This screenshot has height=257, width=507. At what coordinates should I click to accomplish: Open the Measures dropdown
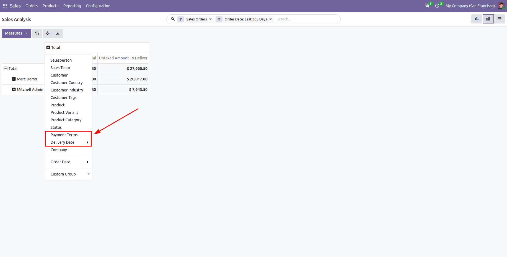click(x=17, y=33)
